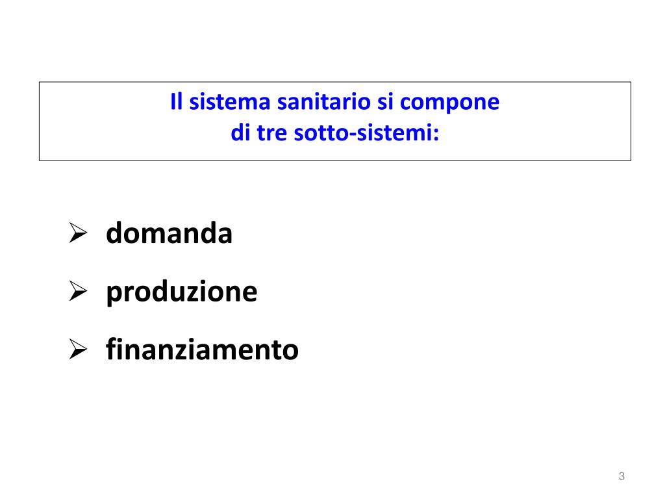Click the word di in second title line
Image resolution: width=665 pixels, height=499 pixels.
click(x=240, y=133)
